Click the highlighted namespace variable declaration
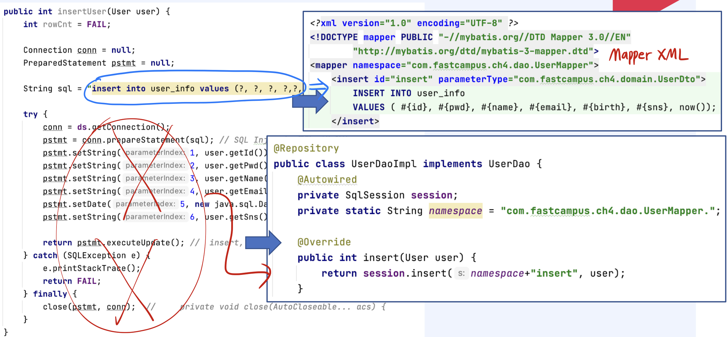The image size is (728, 337). click(x=455, y=211)
